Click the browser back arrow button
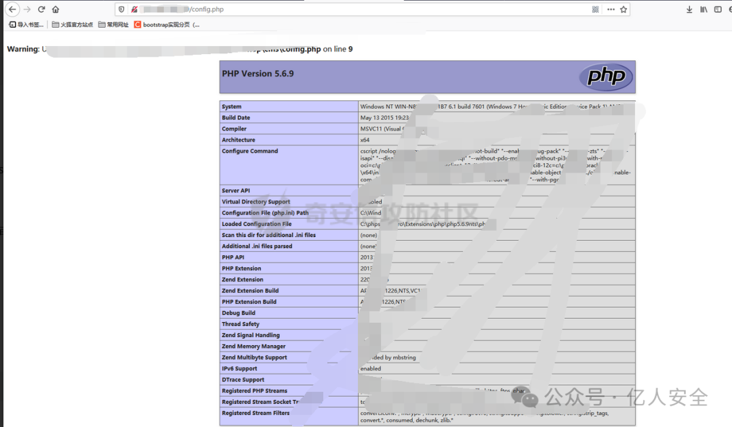The width and height of the screenshot is (732, 427). pos(12,9)
